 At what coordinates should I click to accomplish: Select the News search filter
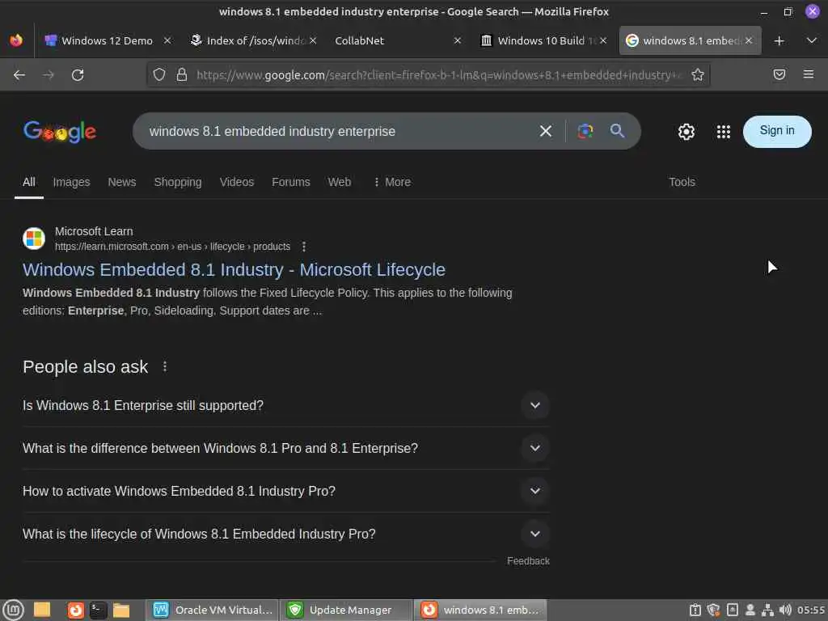(x=122, y=182)
